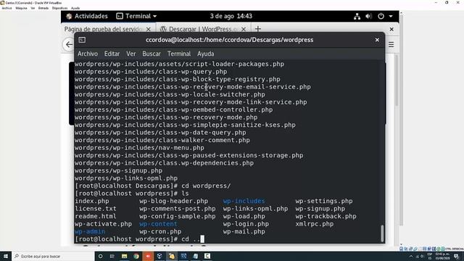Image resolution: width=464 pixels, height=261 pixels.
Task: Open the GNOME Actividades overview
Action: point(87,16)
